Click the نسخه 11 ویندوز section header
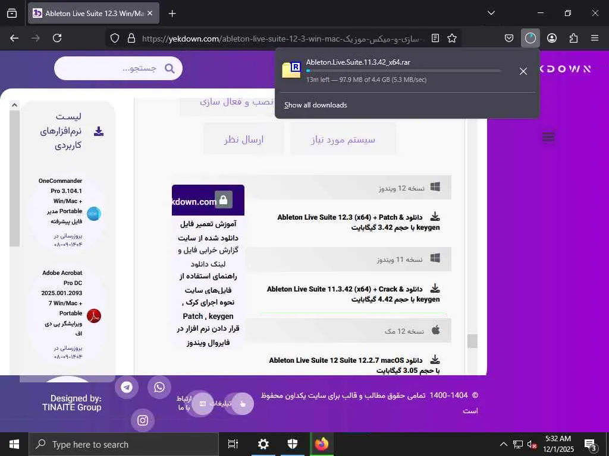The image size is (609, 456). pyautogui.click(x=349, y=259)
